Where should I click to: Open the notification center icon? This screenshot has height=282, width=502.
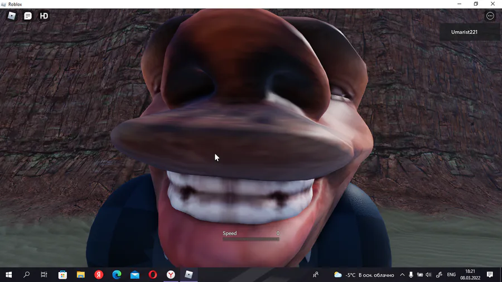(x=490, y=275)
